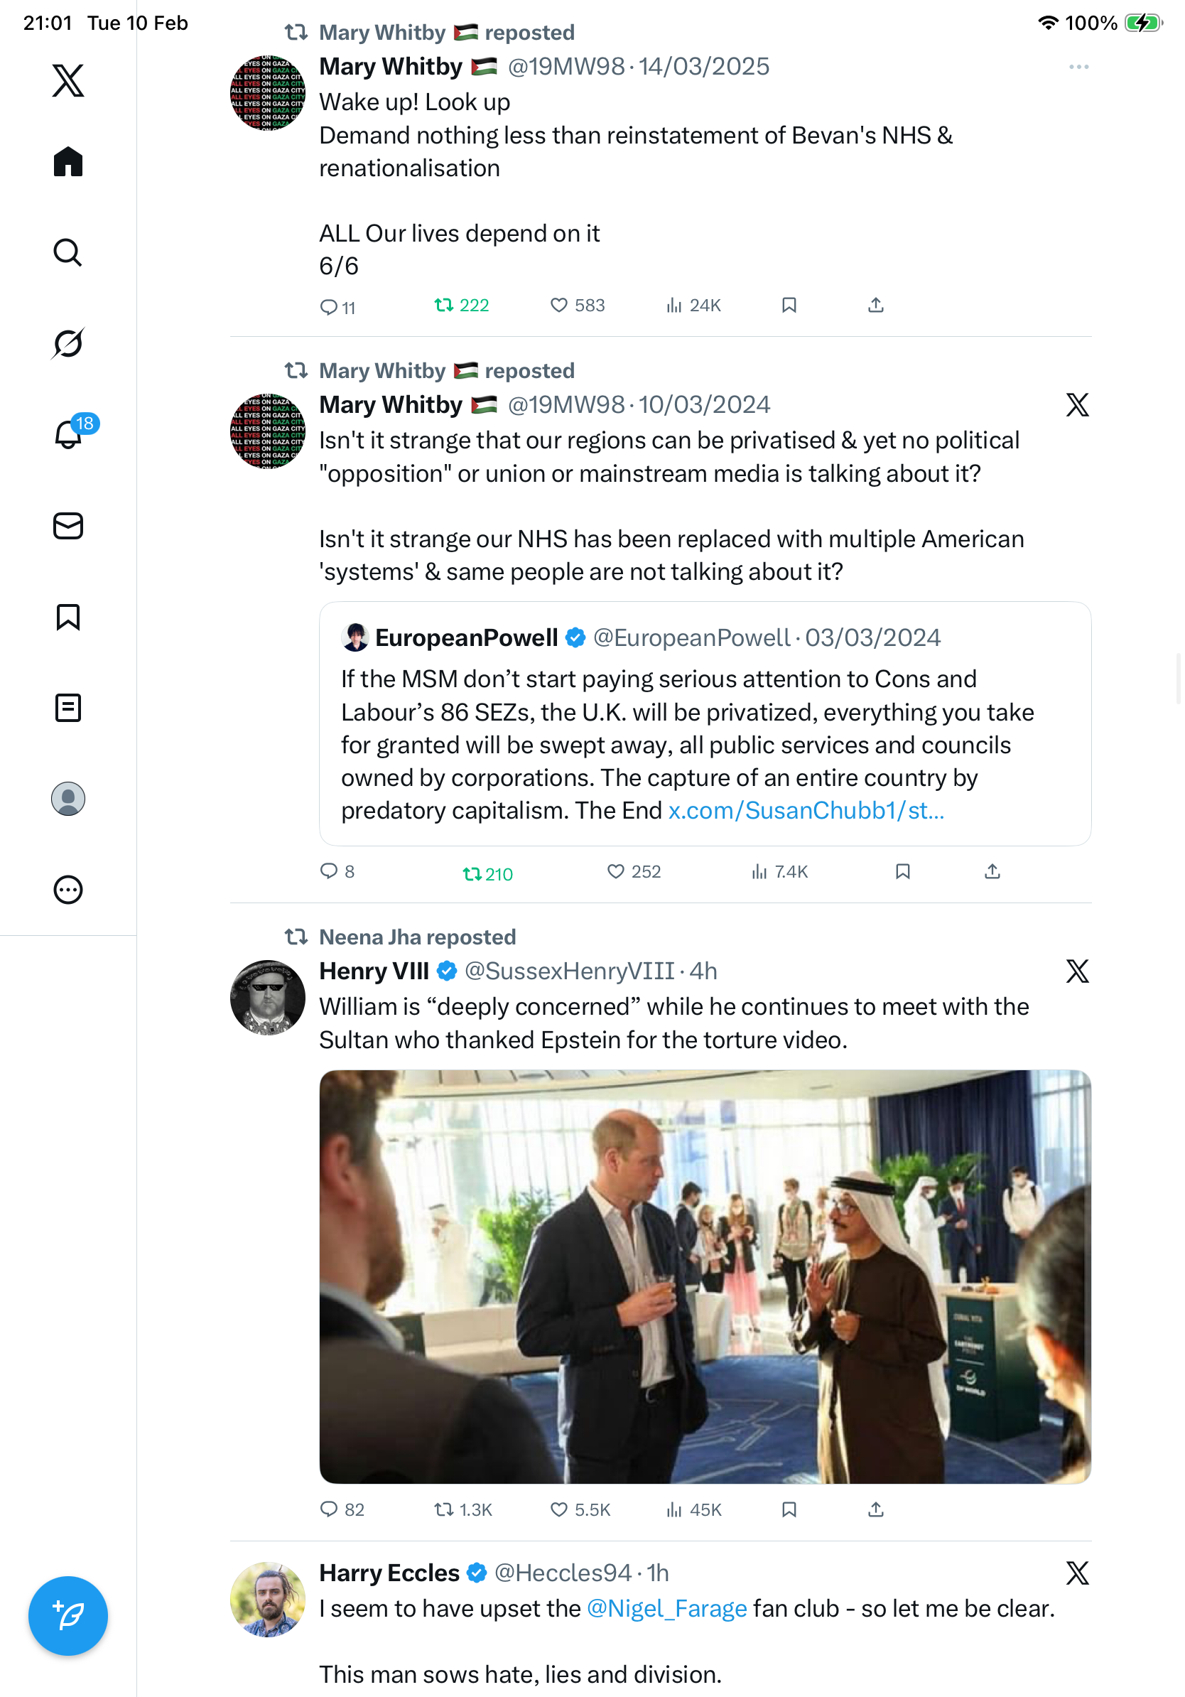This screenshot has height=1697, width=1185.
Task: Tap the compose new post button
Action: tap(68, 1616)
